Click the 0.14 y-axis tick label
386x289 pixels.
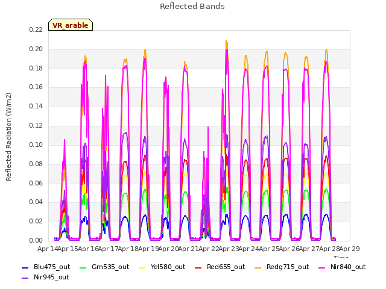[36, 106]
